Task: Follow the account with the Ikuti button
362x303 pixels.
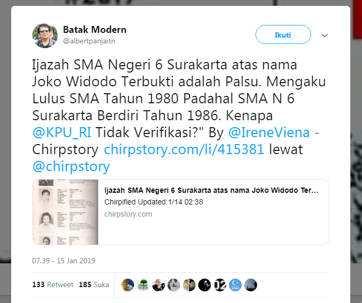Action: (x=283, y=34)
